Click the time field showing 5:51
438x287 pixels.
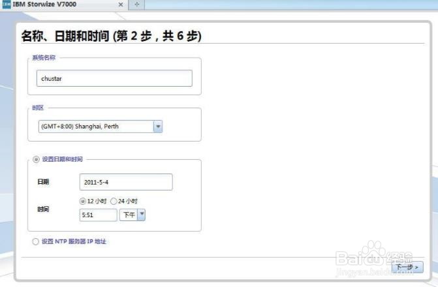pyautogui.click(x=99, y=215)
